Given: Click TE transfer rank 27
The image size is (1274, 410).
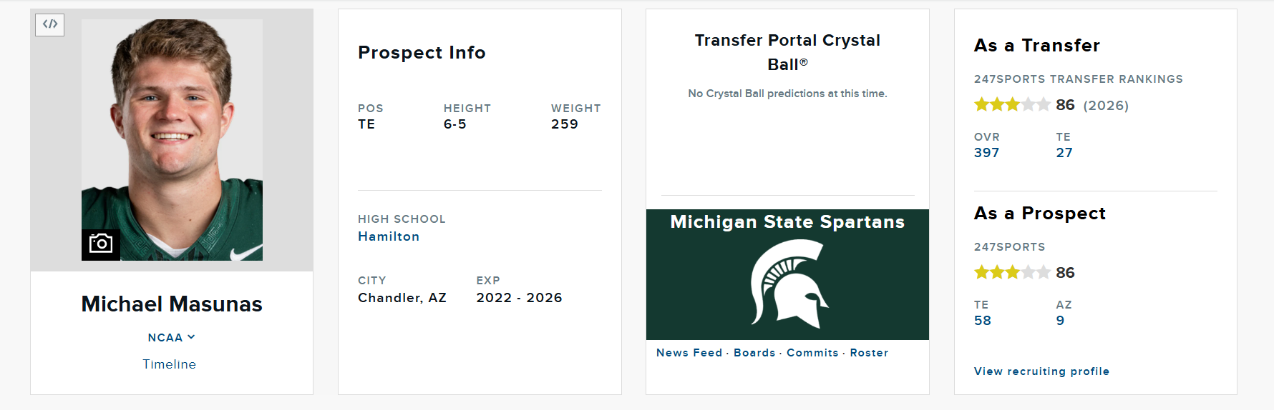Looking at the screenshot, I should (1064, 153).
